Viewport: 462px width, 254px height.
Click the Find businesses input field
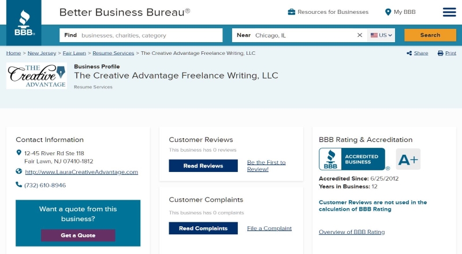[141, 35]
